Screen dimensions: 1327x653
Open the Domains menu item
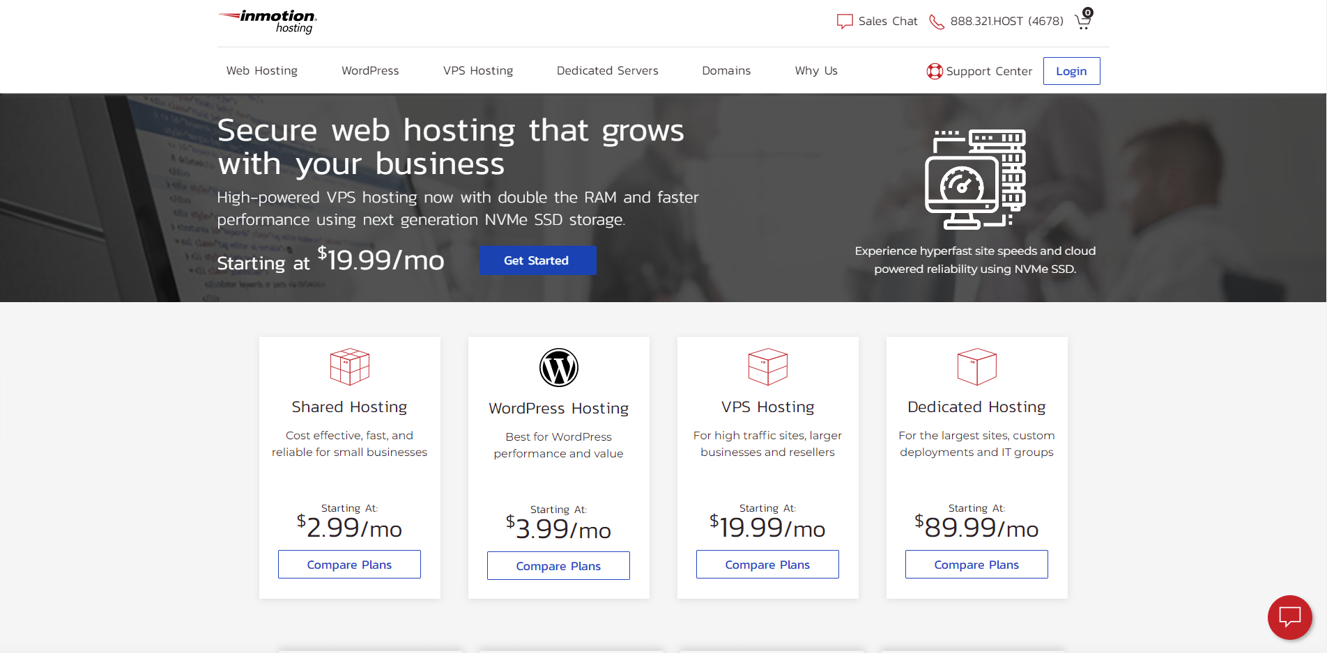coord(726,70)
